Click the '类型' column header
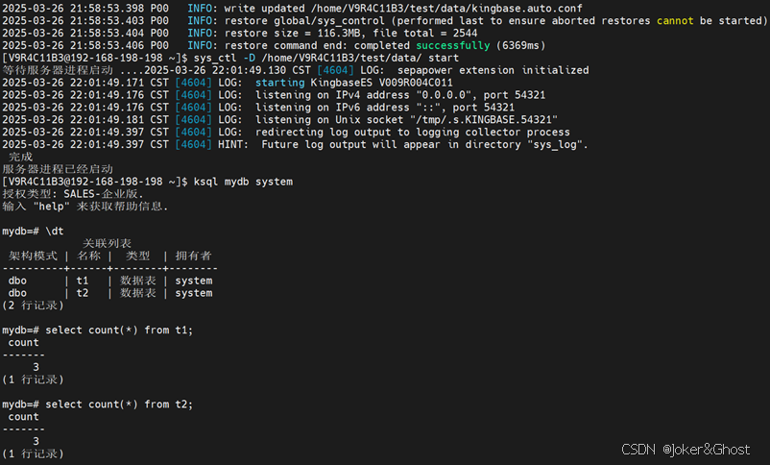Viewport: 770px width, 465px height. click(138, 256)
